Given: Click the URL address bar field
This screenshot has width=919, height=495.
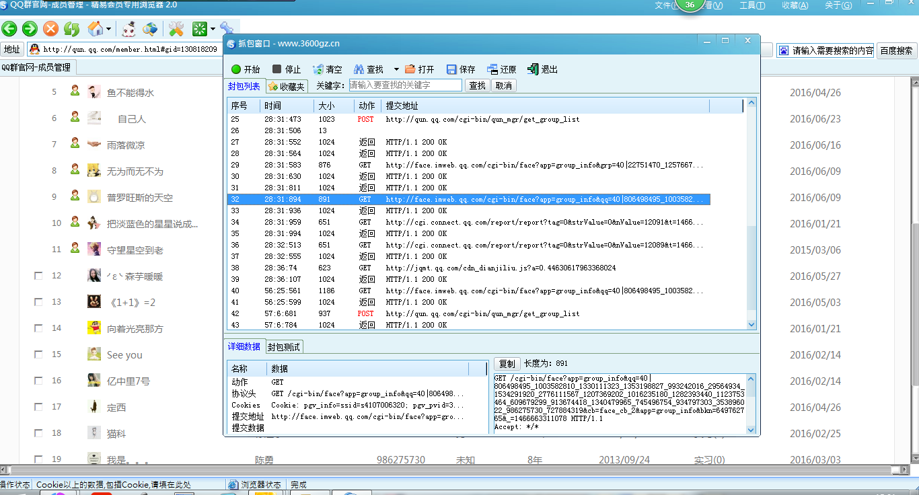Looking at the screenshot, I should click(x=131, y=50).
